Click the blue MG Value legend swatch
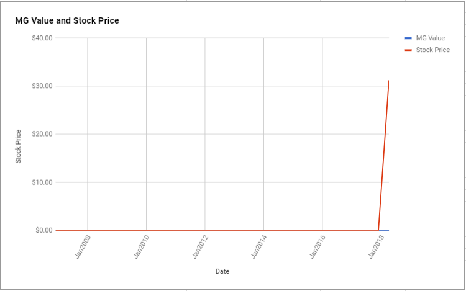 [x=408, y=38]
